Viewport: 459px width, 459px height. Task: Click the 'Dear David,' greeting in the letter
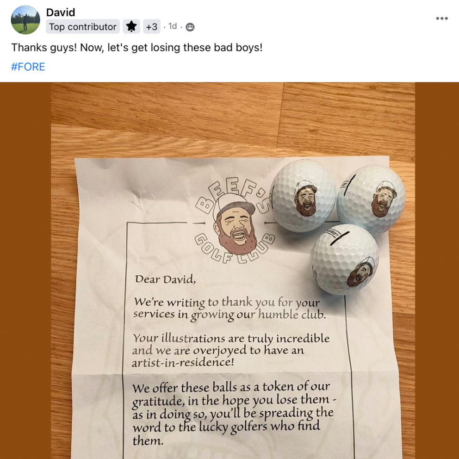pyautogui.click(x=165, y=279)
